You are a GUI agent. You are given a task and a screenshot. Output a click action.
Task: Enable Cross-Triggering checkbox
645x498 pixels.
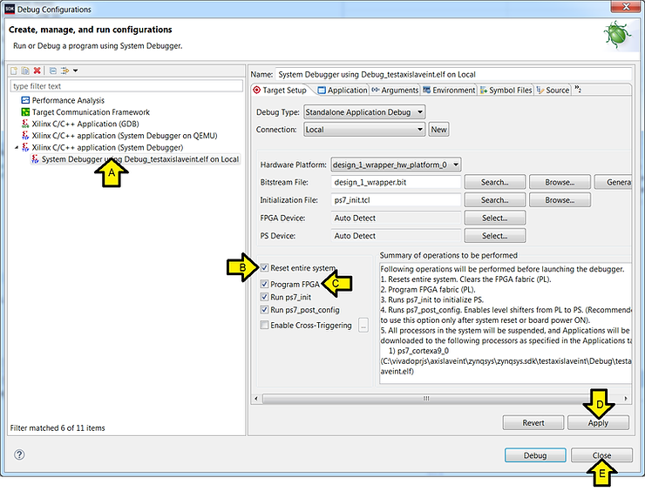(x=264, y=325)
